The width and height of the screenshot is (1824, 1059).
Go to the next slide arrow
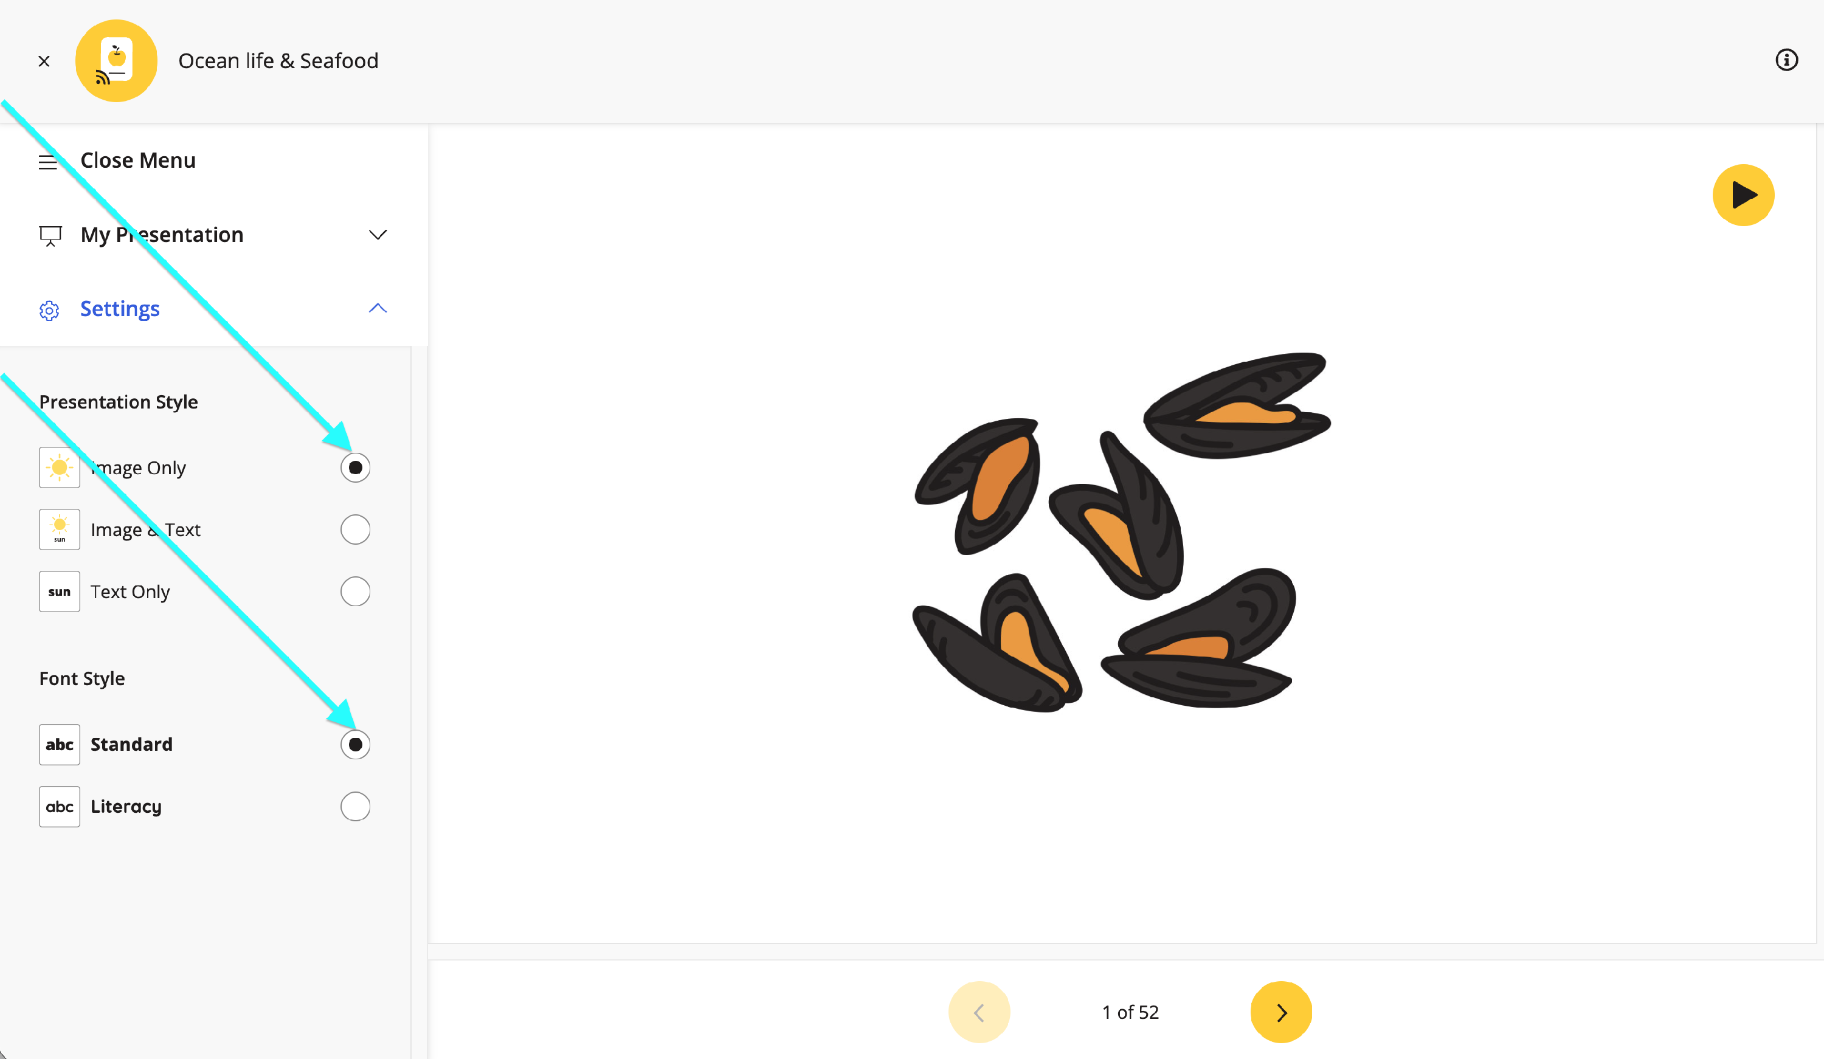pyautogui.click(x=1281, y=1012)
